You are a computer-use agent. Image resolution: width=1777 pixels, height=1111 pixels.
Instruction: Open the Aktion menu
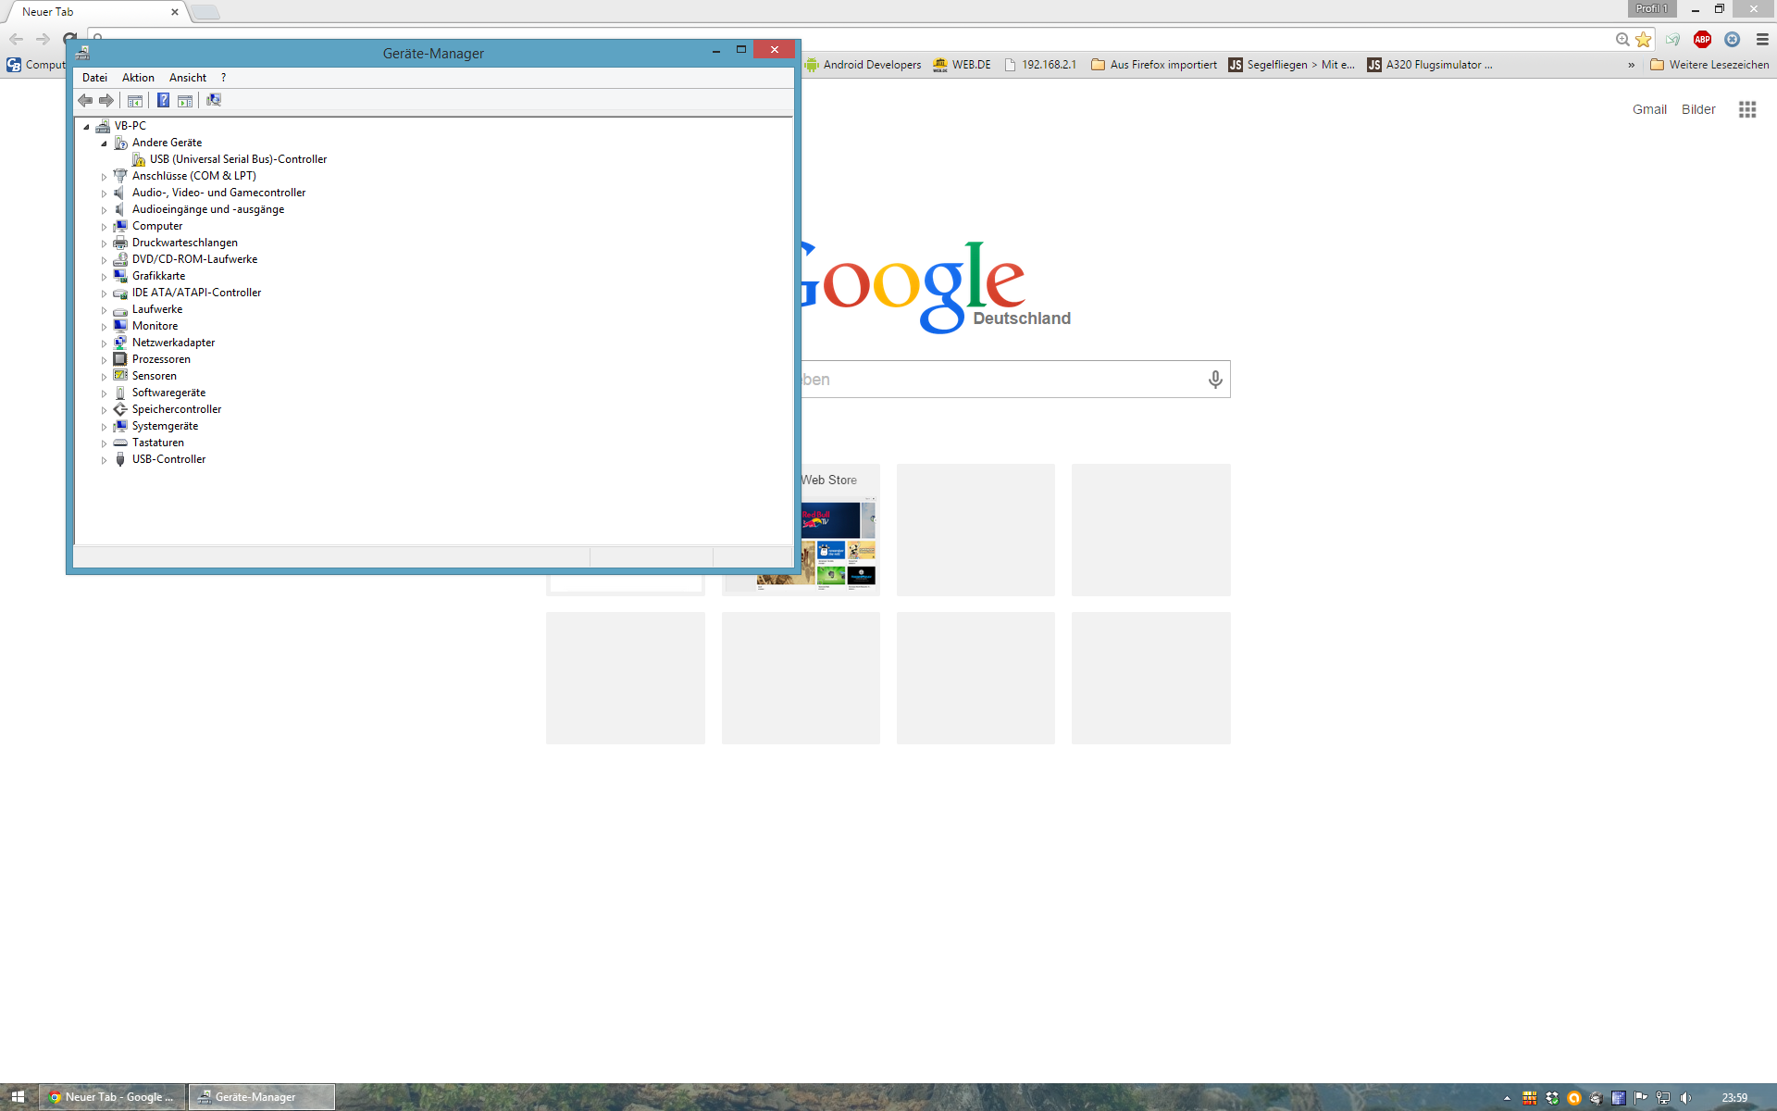[x=138, y=78]
